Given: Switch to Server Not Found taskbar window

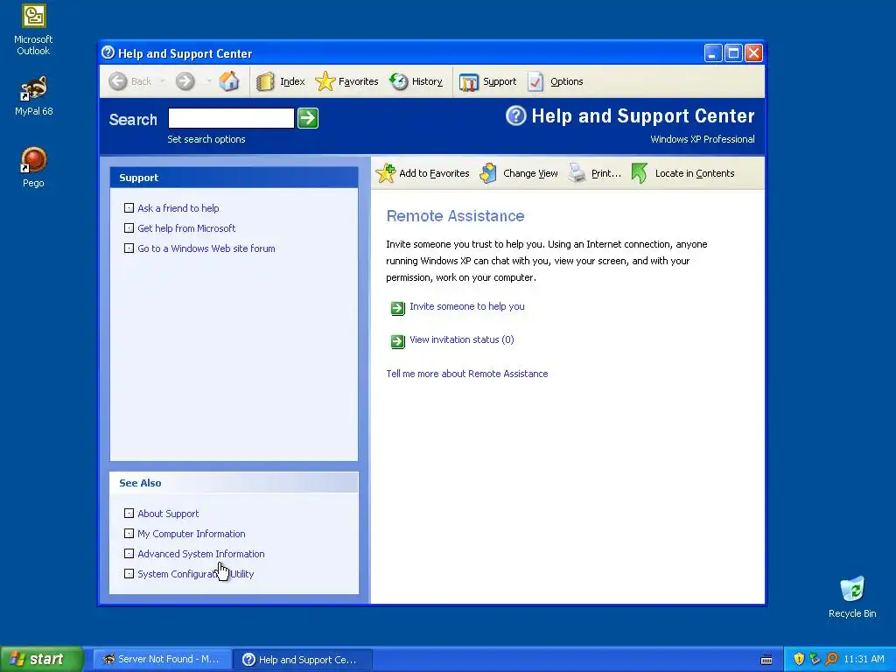Looking at the screenshot, I should pyautogui.click(x=162, y=660).
